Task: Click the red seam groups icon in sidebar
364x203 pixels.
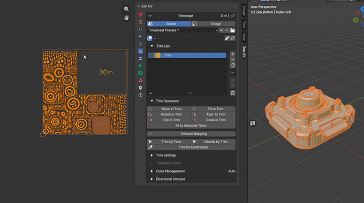Action: click(x=140, y=81)
